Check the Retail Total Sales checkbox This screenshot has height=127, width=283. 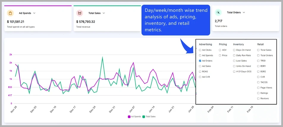258,50
